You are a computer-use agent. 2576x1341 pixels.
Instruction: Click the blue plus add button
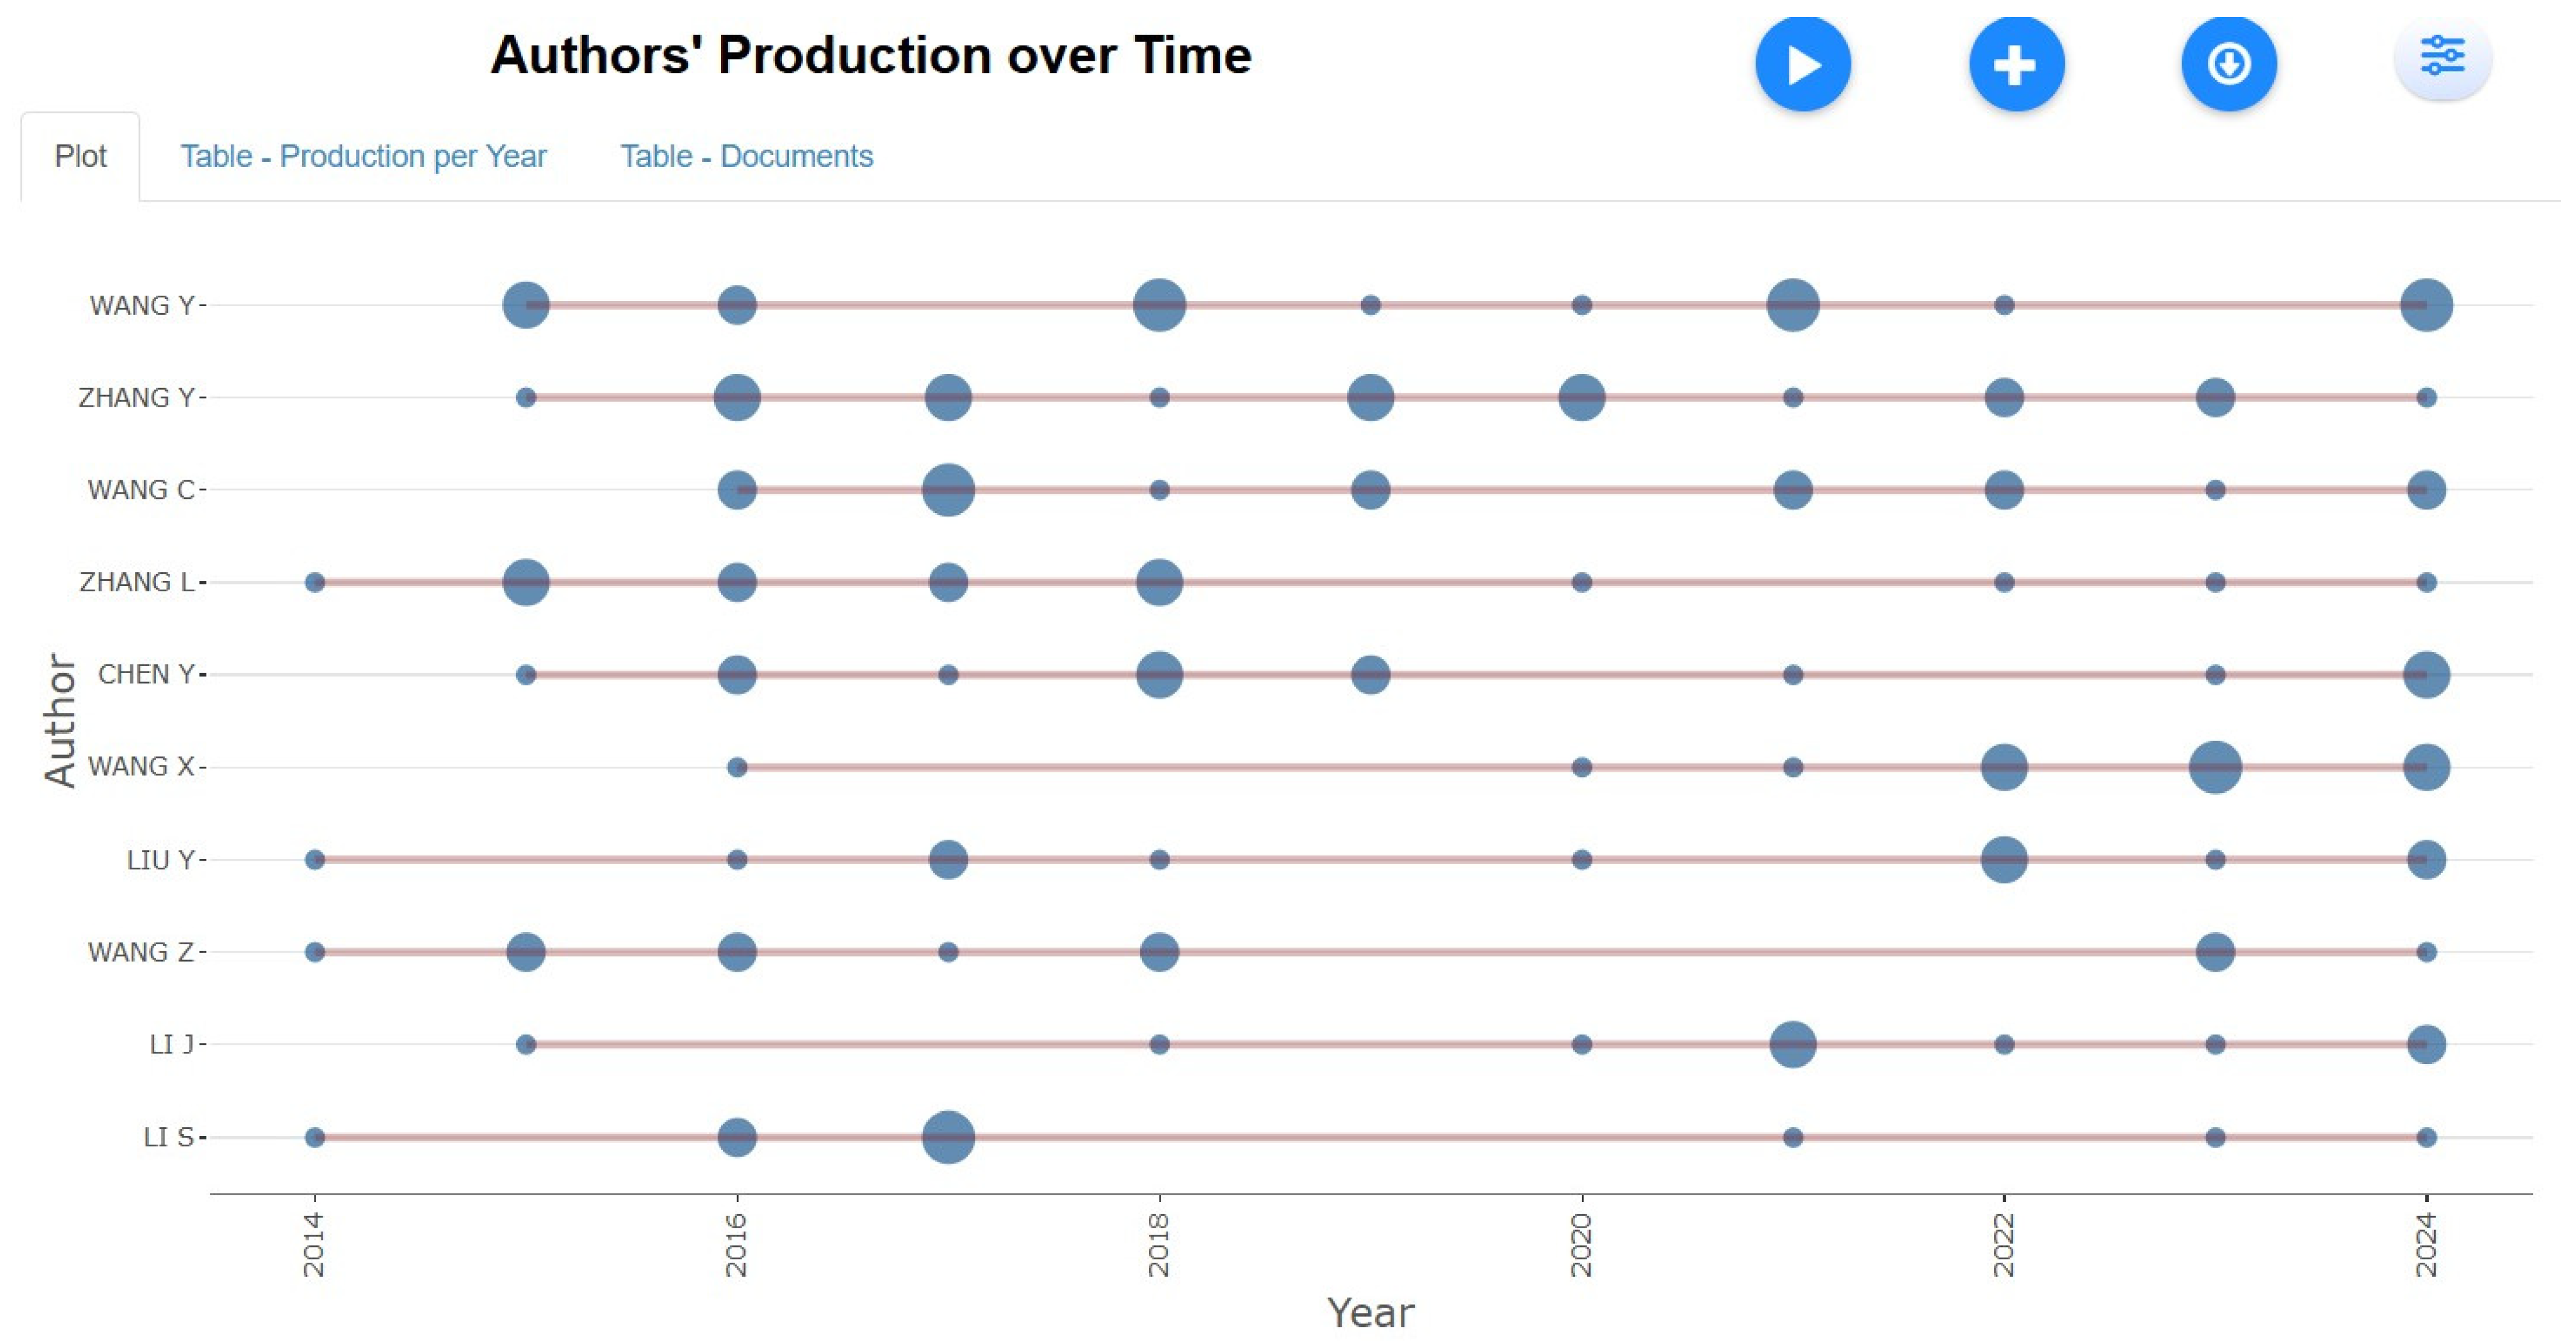point(2016,64)
